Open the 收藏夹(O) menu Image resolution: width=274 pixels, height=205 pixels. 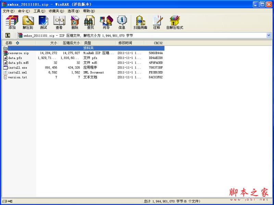pos(57,11)
